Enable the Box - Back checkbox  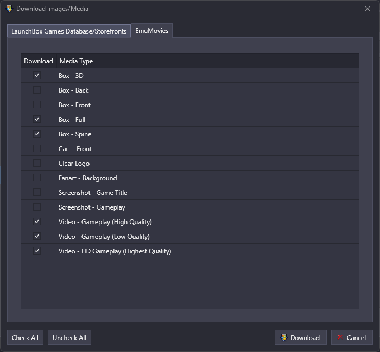(x=37, y=90)
